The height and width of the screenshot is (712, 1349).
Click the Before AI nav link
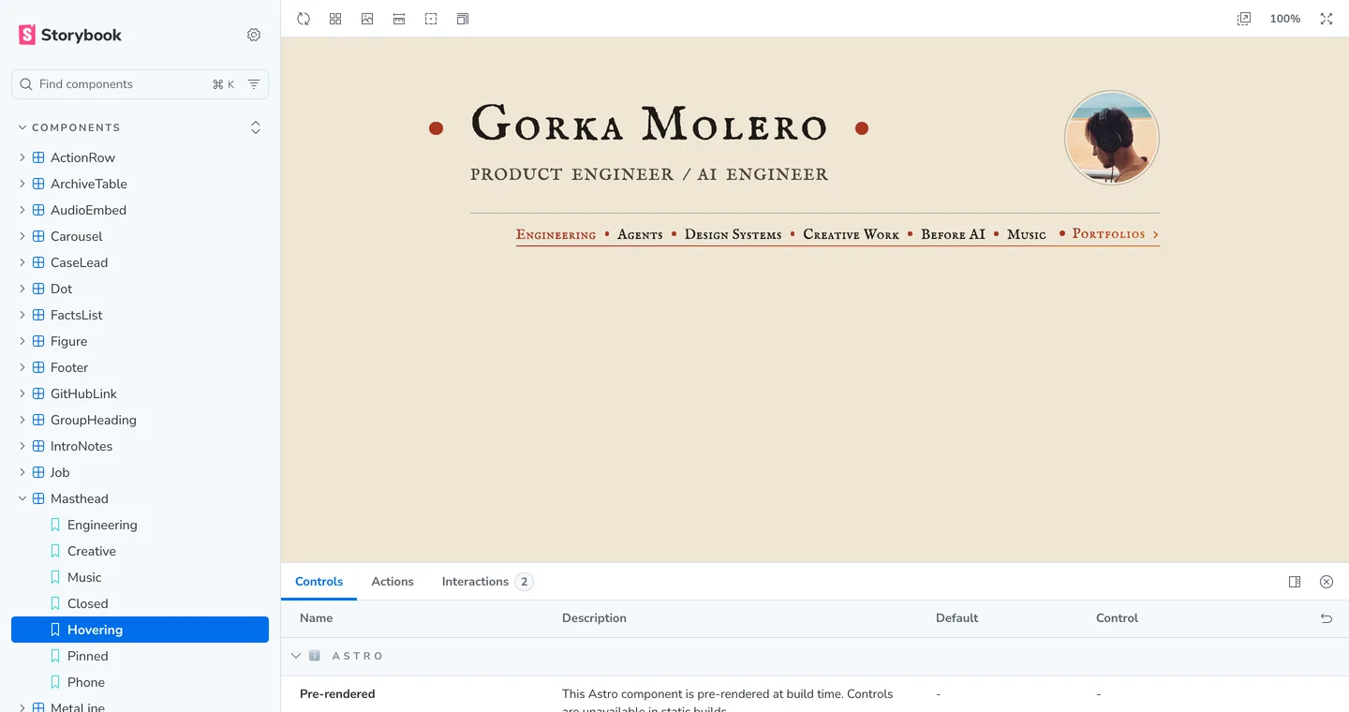953,234
